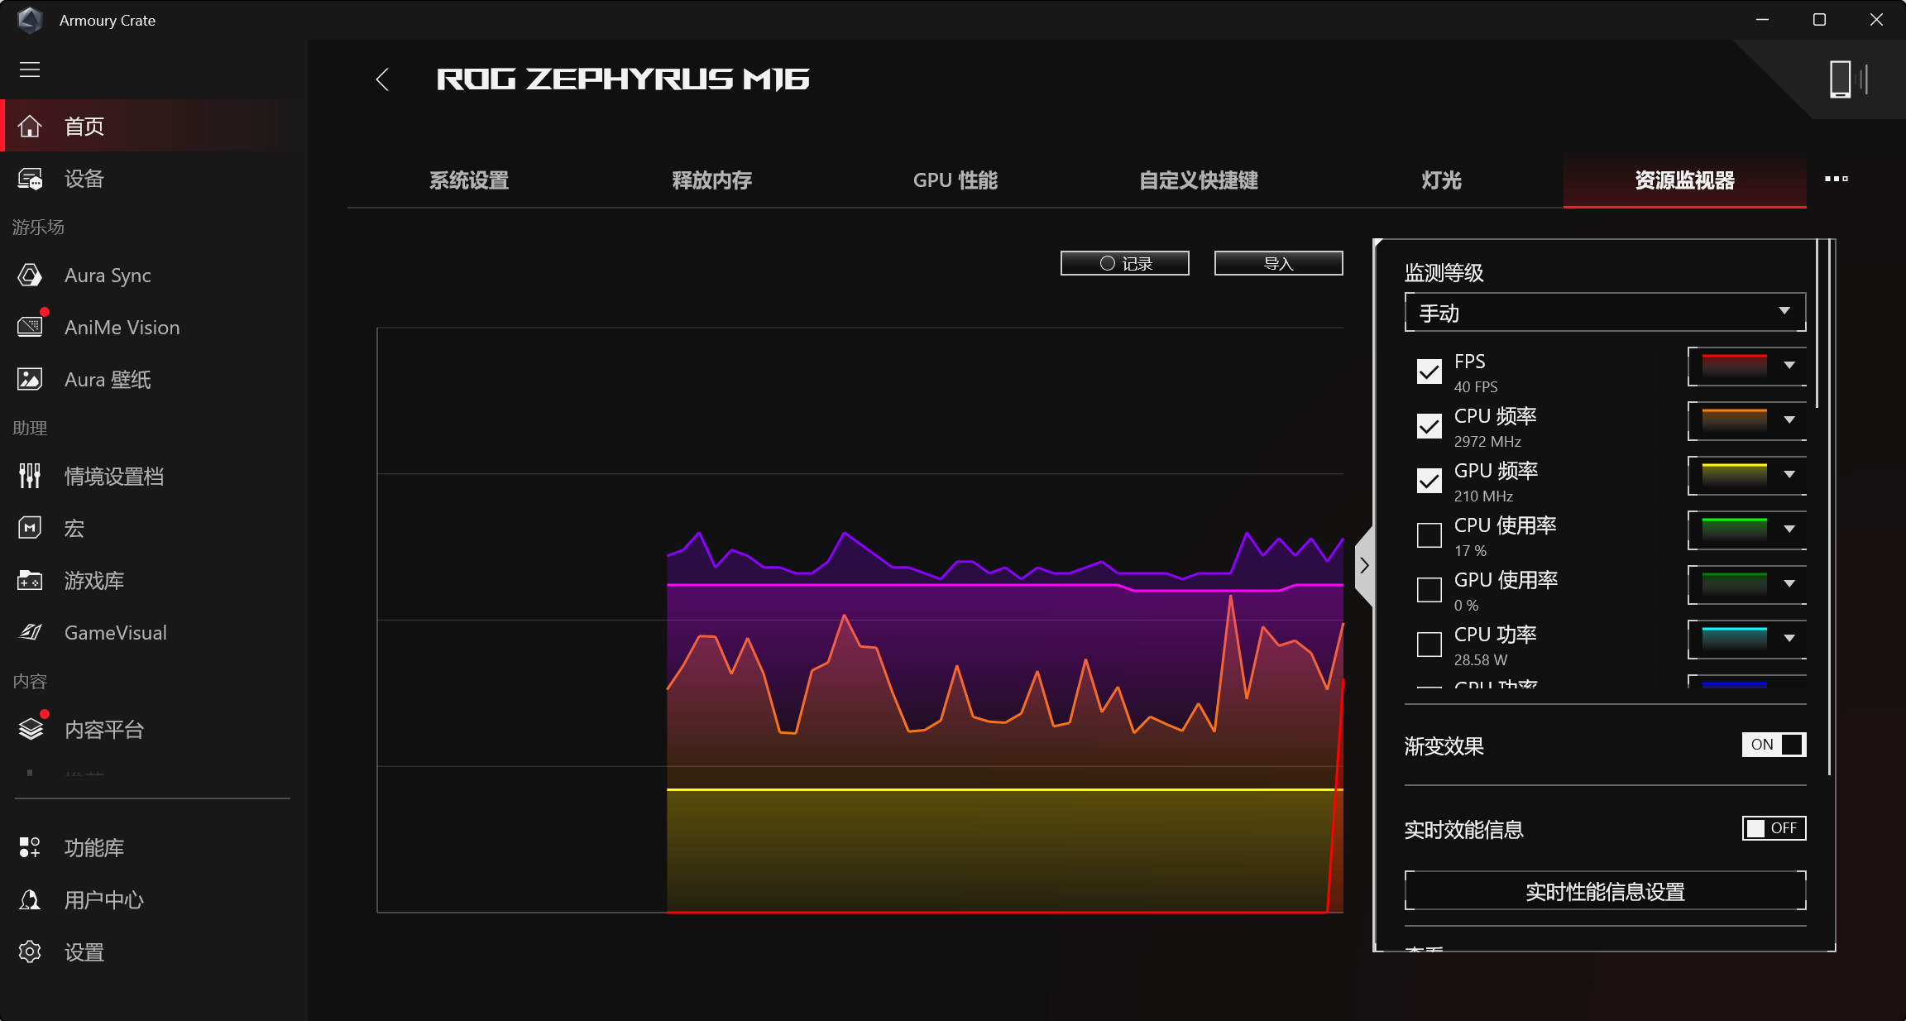Click the Armoury Crate logo icon
The height and width of the screenshot is (1021, 1906).
pyautogui.click(x=30, y=20)
